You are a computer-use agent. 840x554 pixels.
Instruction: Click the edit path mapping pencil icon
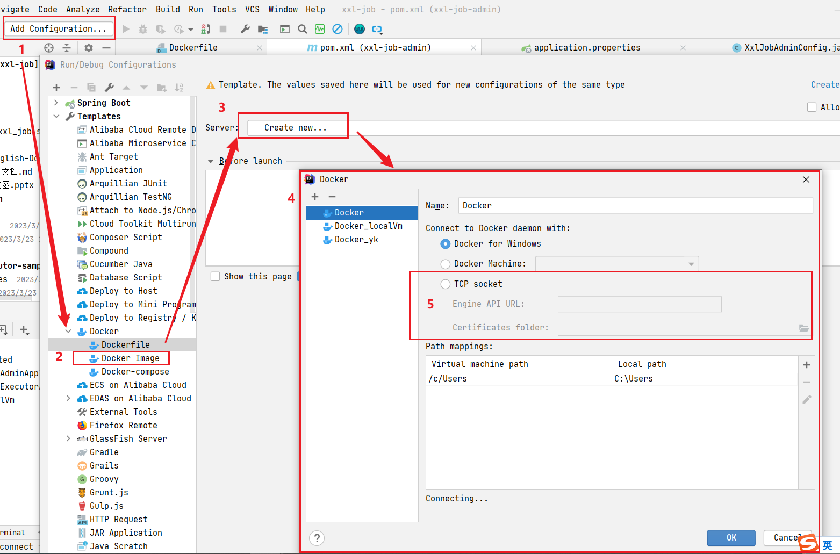(x=807, y=399)
